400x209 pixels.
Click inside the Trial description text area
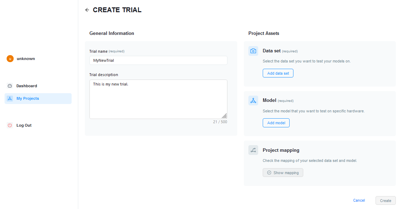click(158, 99)
